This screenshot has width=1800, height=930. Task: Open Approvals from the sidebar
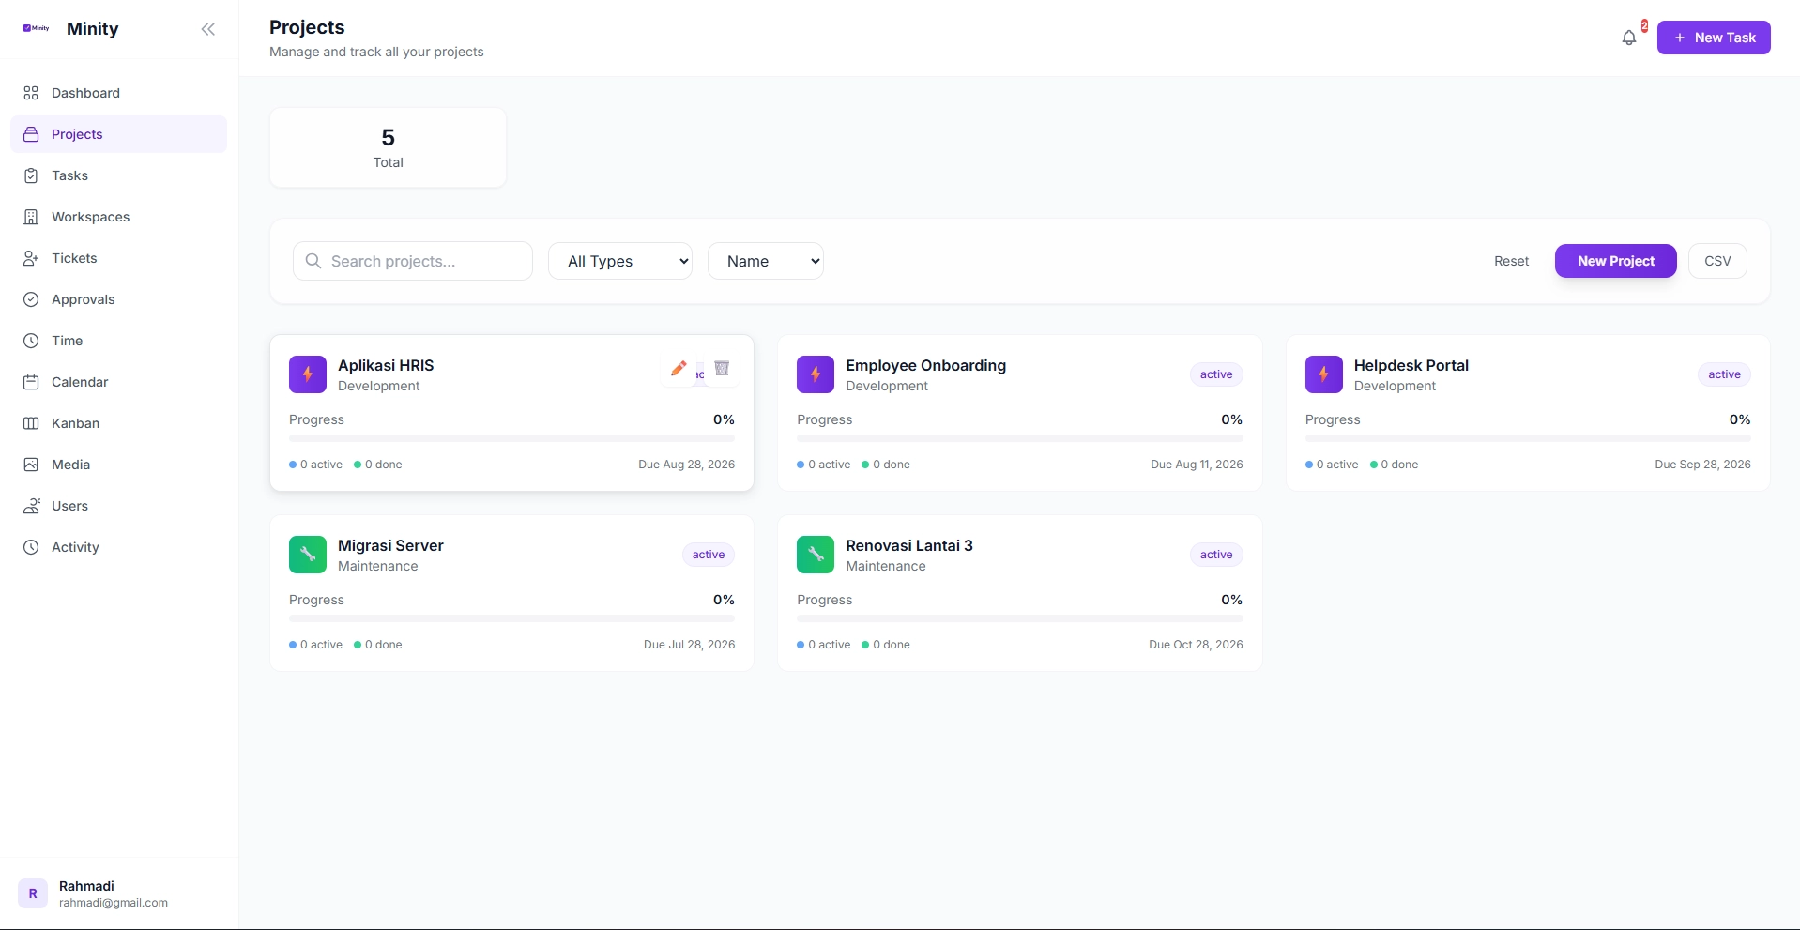[118, 299]
